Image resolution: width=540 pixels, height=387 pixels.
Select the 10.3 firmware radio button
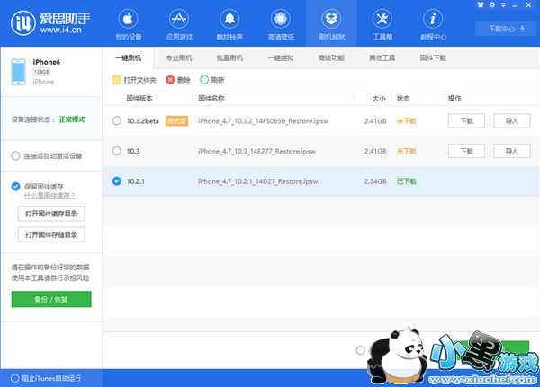click(x=117, y=151)
